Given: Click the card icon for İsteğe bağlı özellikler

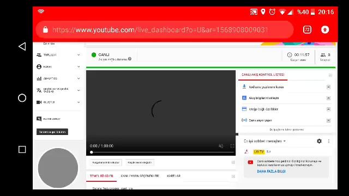Looking at the screenshot, I should point(244,109).
